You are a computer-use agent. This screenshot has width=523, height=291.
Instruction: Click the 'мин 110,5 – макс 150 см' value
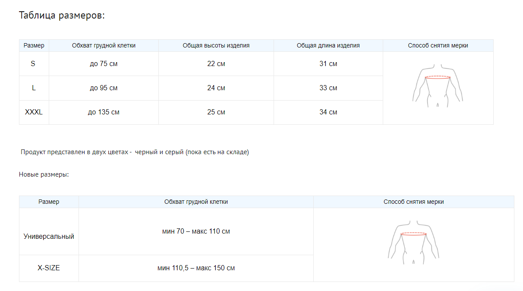click(x=196, y=268)
